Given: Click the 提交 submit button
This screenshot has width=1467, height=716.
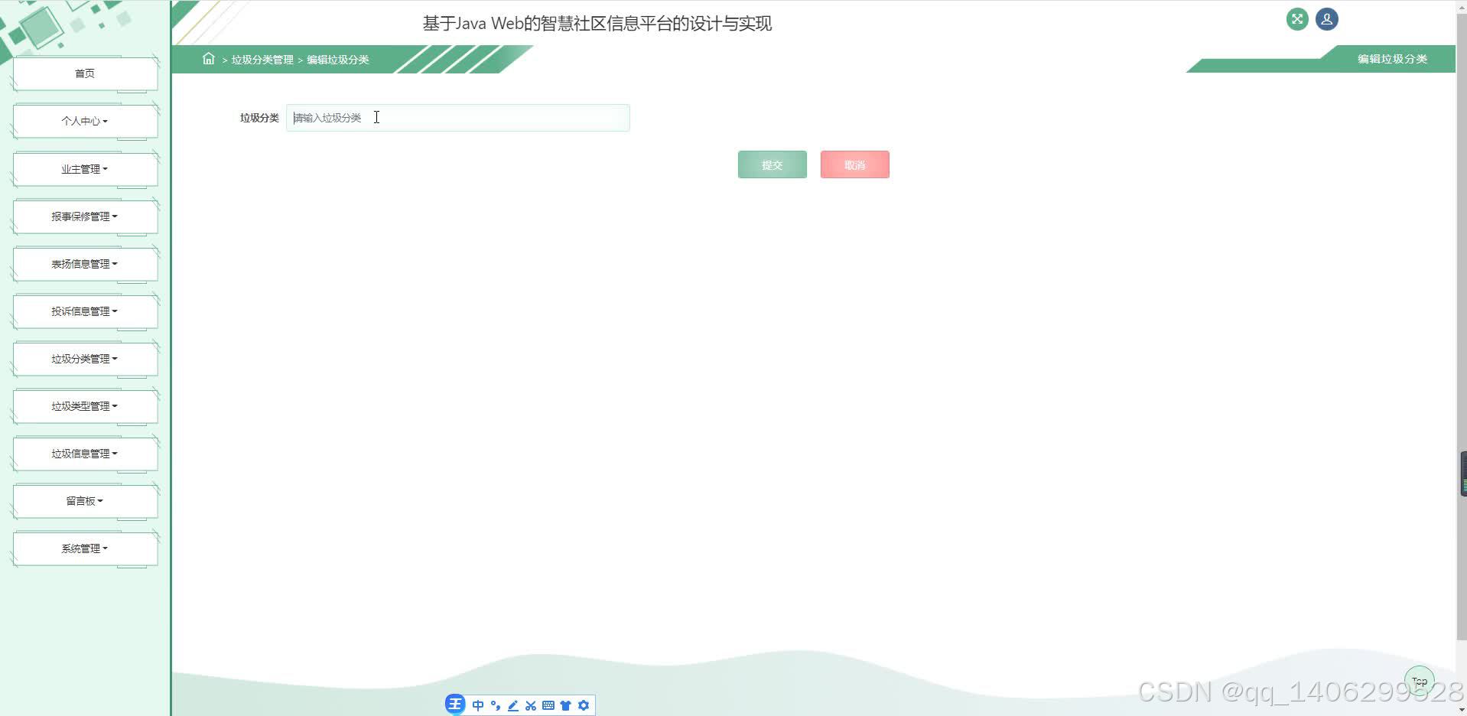Looking at the screenshot, I should (x=771, y=164).
